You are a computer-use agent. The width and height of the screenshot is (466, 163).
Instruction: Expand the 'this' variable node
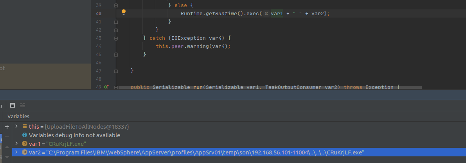17,127
